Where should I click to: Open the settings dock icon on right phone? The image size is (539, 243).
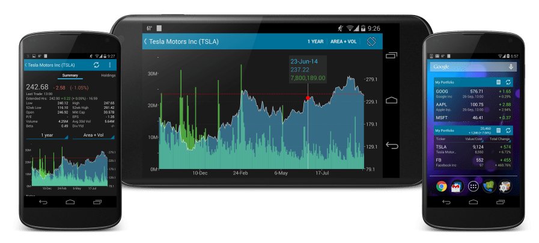[504, 186]
